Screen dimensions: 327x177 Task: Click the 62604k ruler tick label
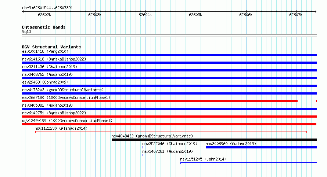(x=145, y=15)
